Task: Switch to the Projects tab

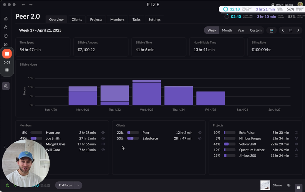Action: [96, 20]
